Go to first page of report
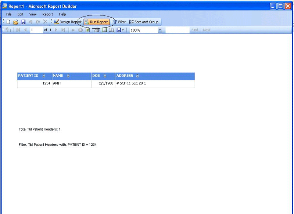294x214 pixels. coord(18,30)
